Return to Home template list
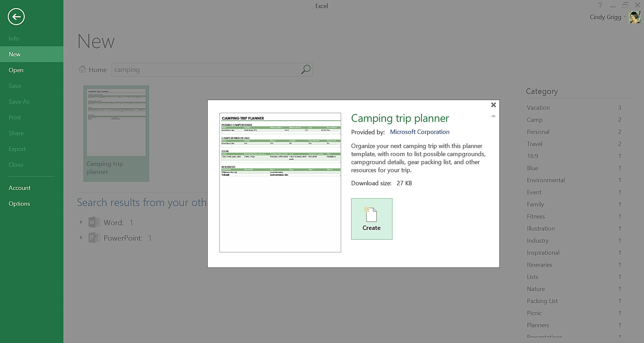This screenshot has height=343, width=644. (93, 70)
